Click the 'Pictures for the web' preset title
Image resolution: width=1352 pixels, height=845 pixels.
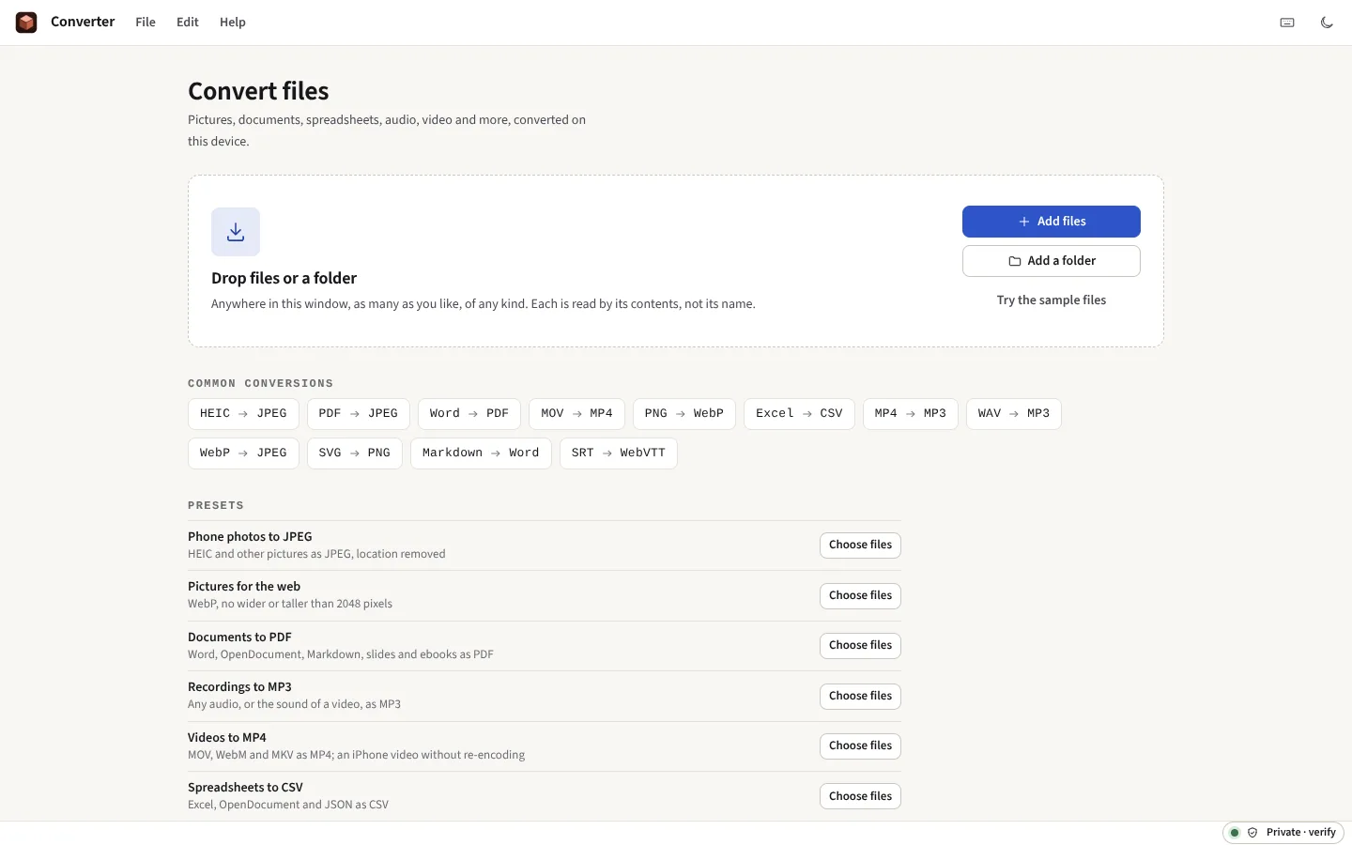click(244, 587)
